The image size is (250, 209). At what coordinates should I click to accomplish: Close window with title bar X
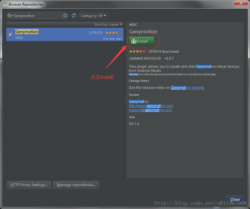tap(241, 3)
